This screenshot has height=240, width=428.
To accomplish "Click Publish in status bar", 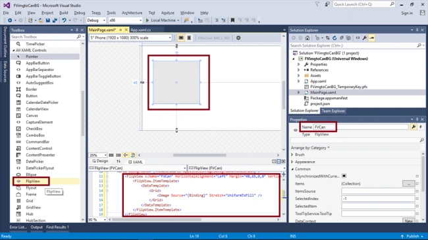I will [412, 236].
